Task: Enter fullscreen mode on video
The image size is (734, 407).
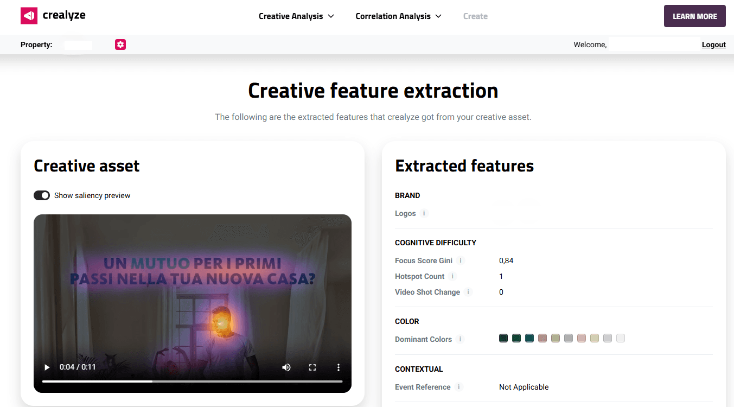Action: [312, 367]
